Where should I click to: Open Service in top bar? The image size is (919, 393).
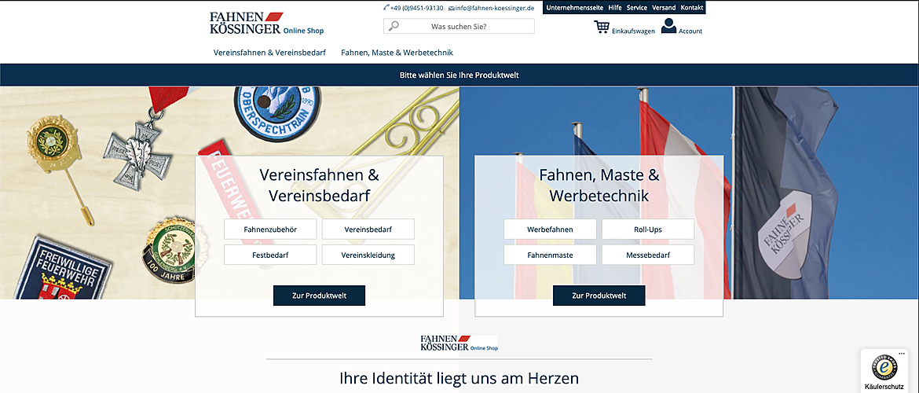point(636,8)
